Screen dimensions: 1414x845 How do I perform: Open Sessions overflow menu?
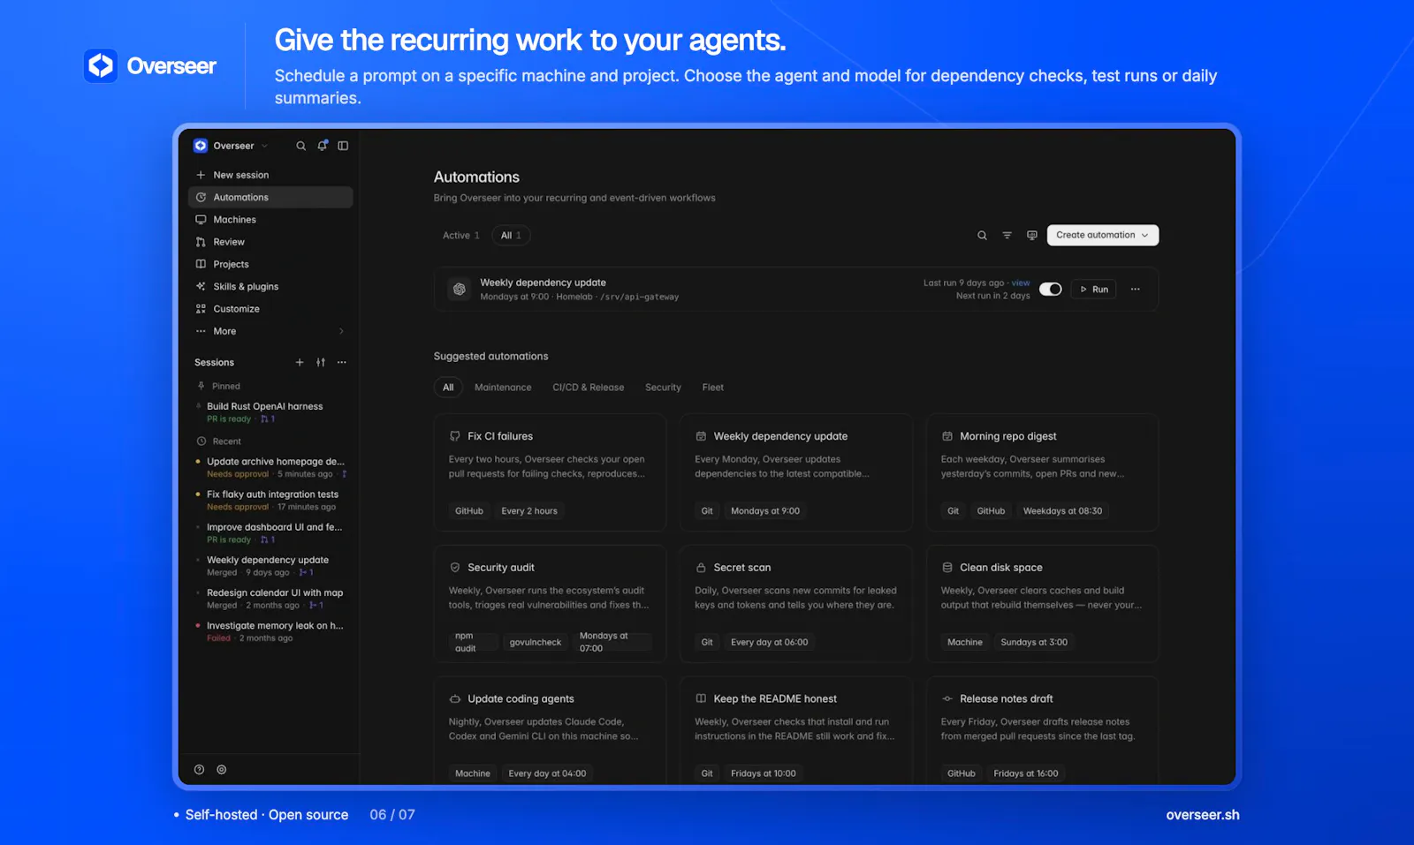342,362
